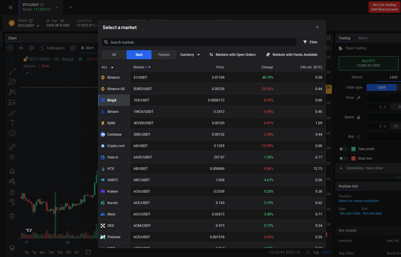The width and height of the screenshot is (401, 257).
Task: Click No Live trading Add Real account
Action: [384, 7]
